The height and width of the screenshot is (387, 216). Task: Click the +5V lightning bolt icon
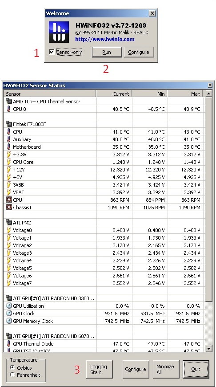pos(9,177)
